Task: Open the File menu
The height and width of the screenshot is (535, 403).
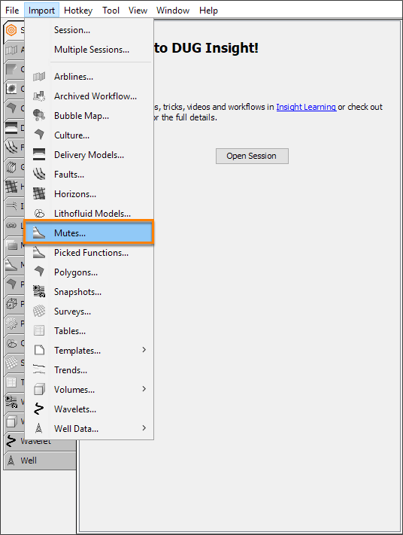Action: (x=12, y=11)
